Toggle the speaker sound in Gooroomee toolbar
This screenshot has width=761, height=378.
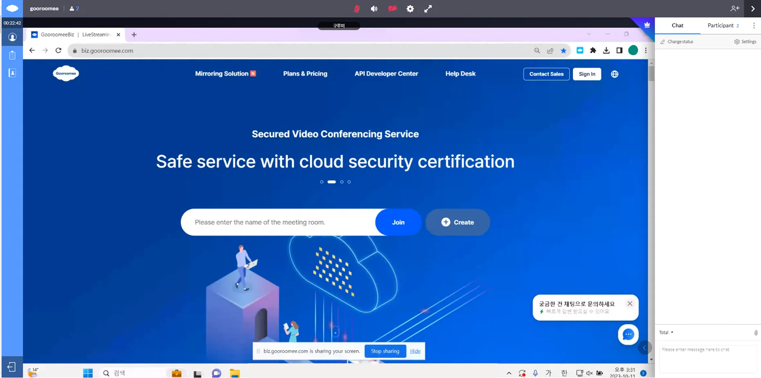point(374,9)
